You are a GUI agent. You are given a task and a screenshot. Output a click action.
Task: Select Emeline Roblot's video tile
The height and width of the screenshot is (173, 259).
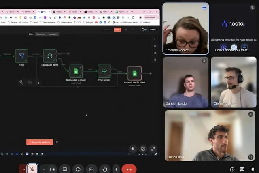[186, 29]
